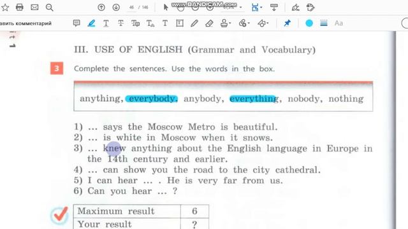Toggle the pin keep-tool-selected button
The image size is (408, 229).
point(288,23)
